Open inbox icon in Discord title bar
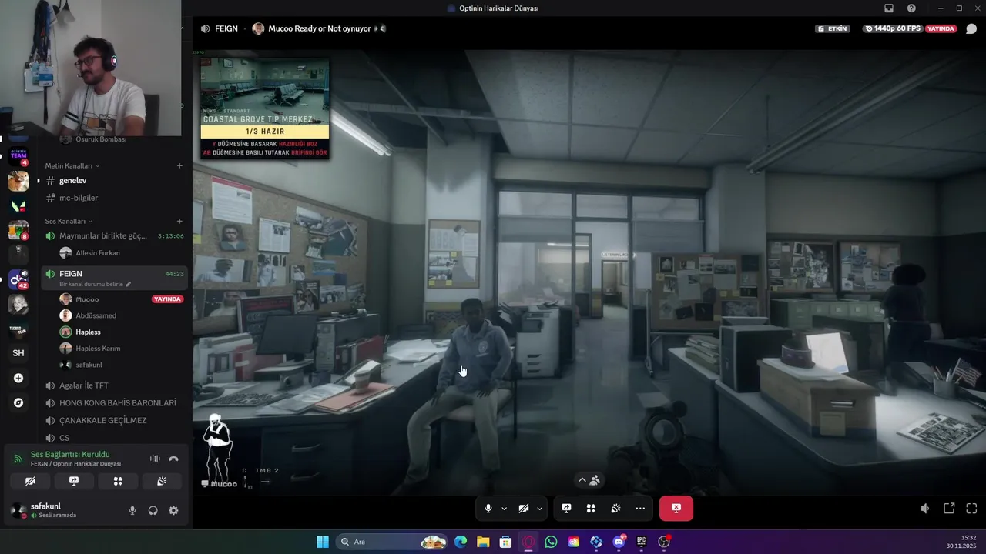The width and height of the screenshot is (986, 554). click(889, 8)
